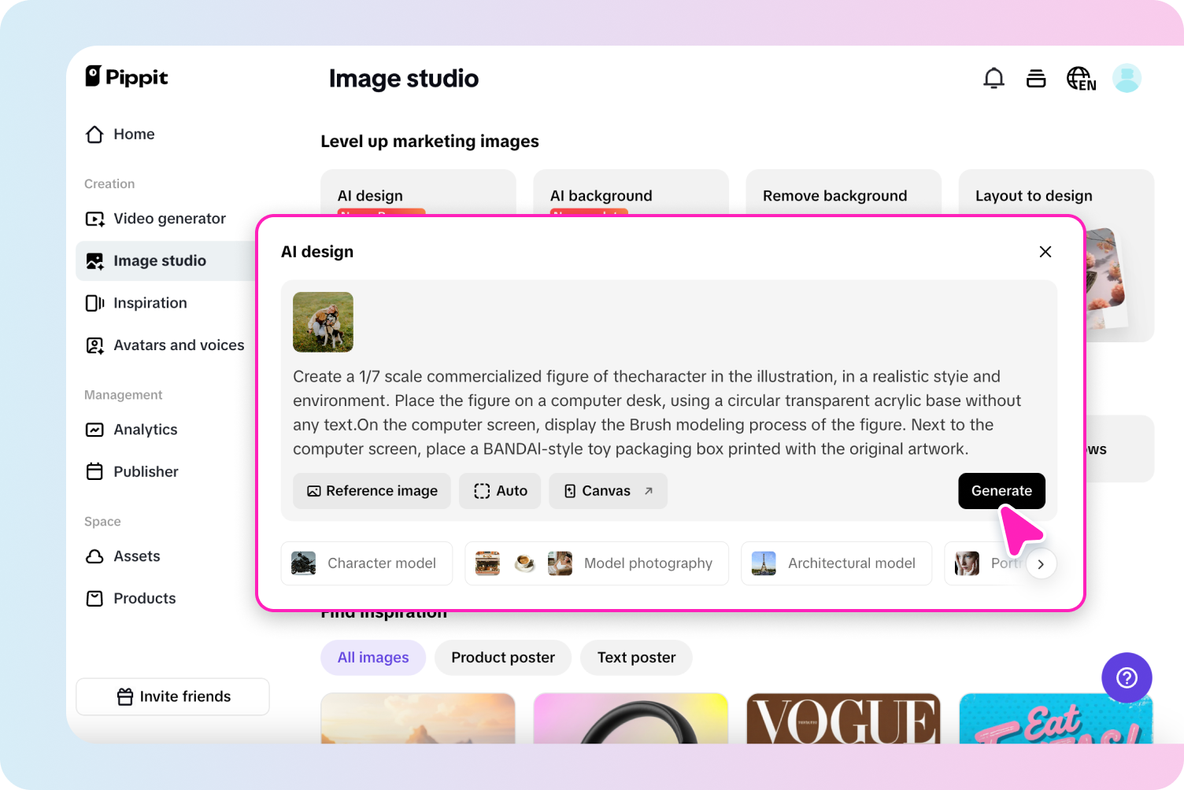Screen dimensions: 1184x790
Task: Close the AI design dialog
Action: [x=1045, y=252]
